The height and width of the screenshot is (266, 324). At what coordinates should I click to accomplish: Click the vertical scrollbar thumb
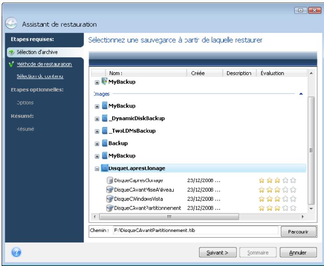tap(311, 150)
